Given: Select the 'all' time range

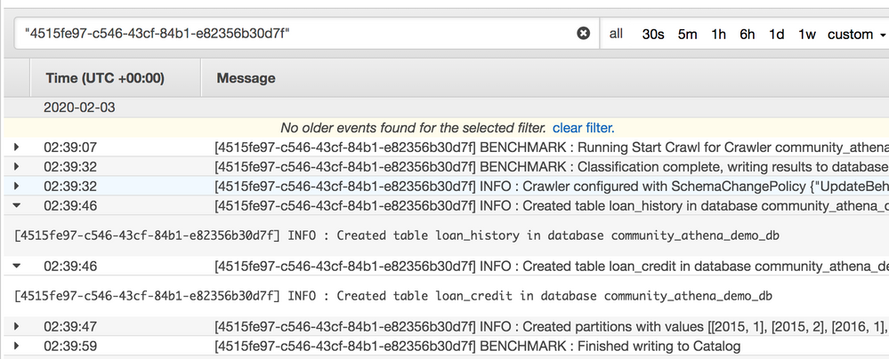Looking at the screenshot, I should [616, 34].
